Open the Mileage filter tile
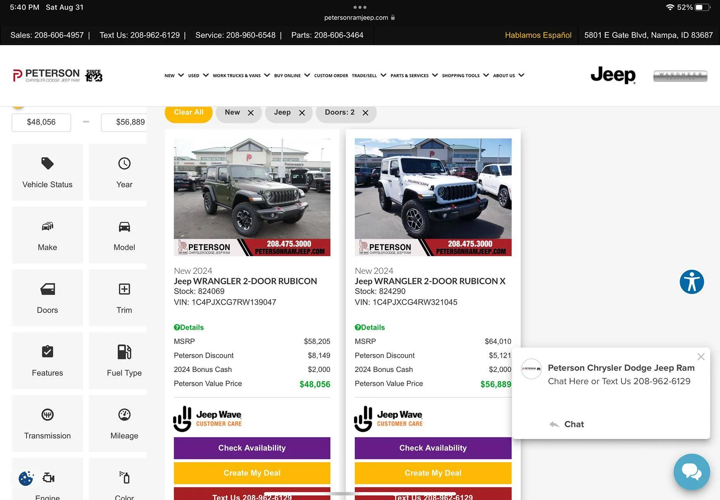Image resolution: width=720 pixels, height=500 pixels. pos(118,423)
